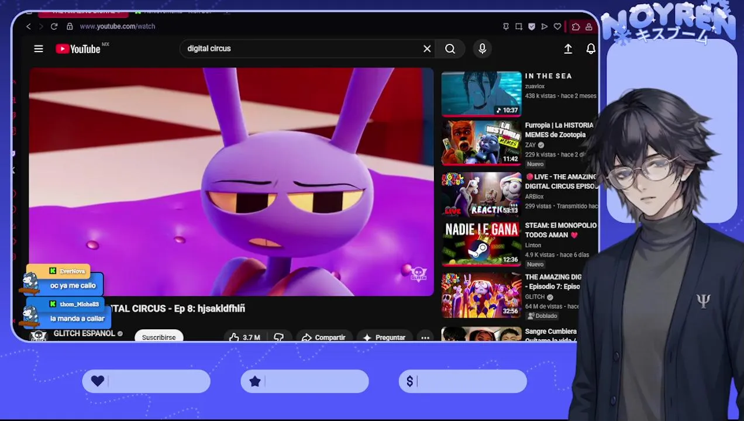Open the Linton channel name
Image resolution: width=744 pixels, height=421 pixels.
(533, 246)
